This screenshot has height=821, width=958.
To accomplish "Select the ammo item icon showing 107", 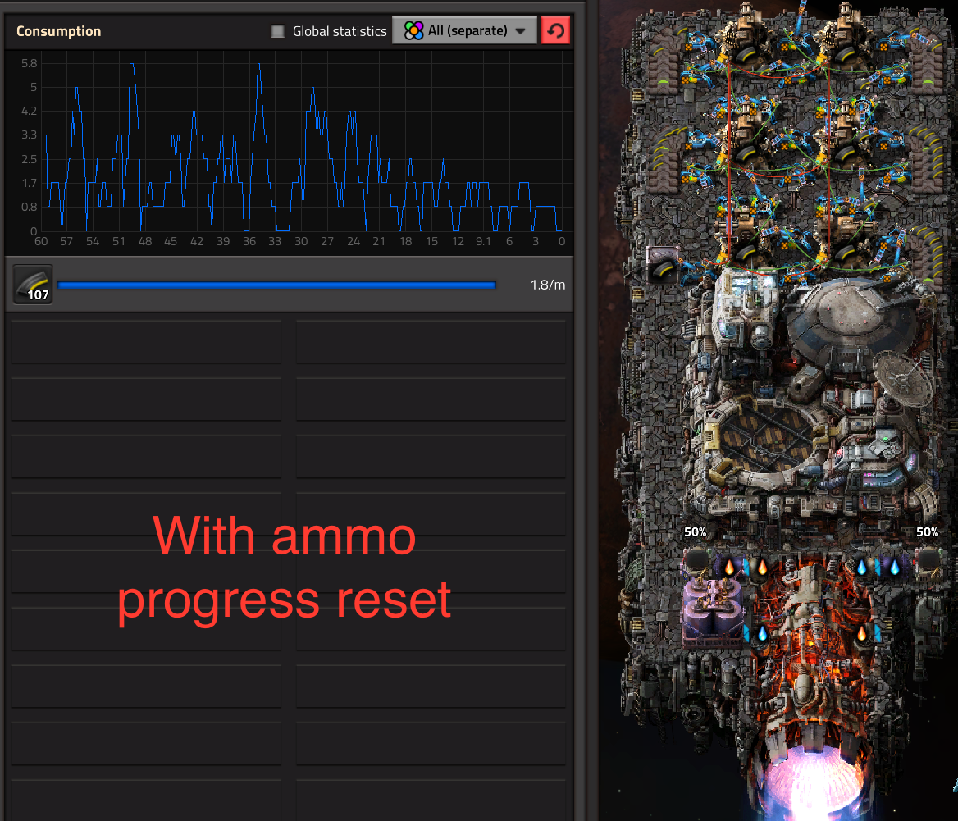I will coord(33,285).
